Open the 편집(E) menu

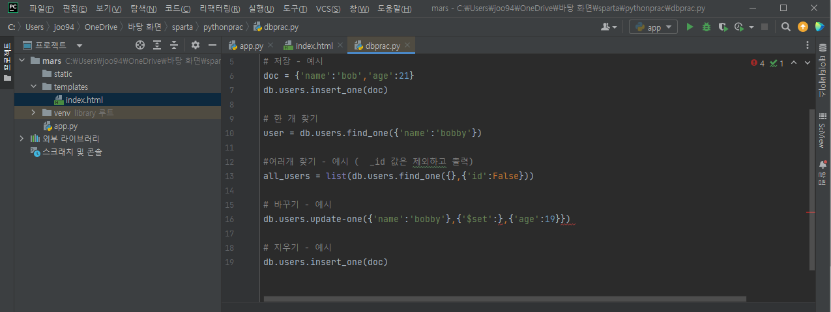click(x=74, y=9)
